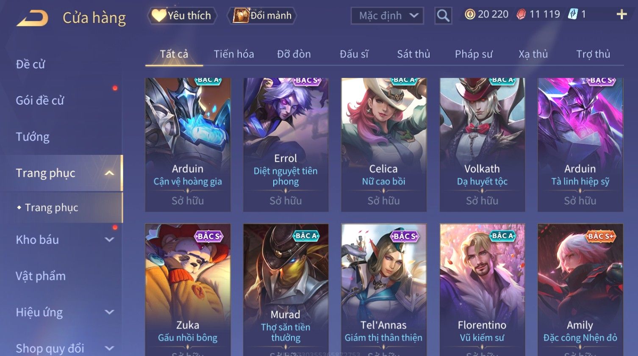Open Yêu thích favorites heart button
This screenshot has width=638, height=356.
pos(182,16)
